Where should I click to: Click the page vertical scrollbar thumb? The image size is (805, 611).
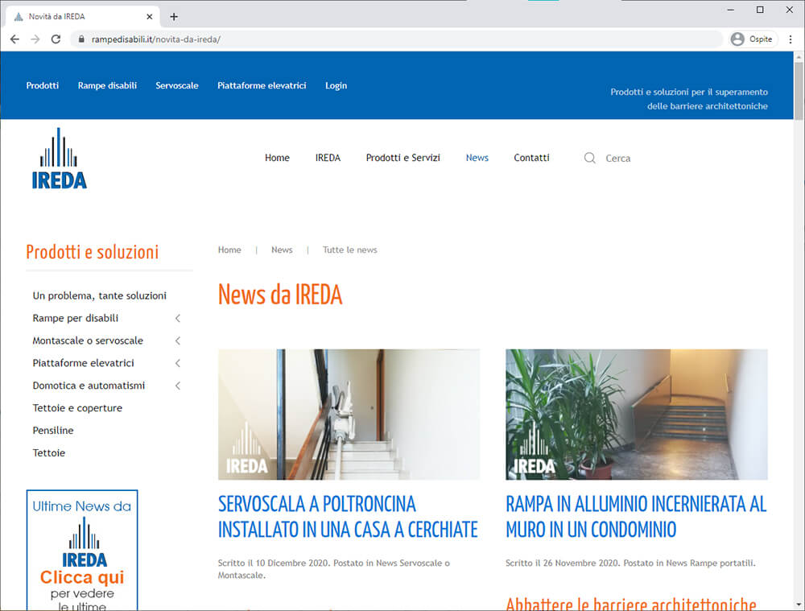799,92
